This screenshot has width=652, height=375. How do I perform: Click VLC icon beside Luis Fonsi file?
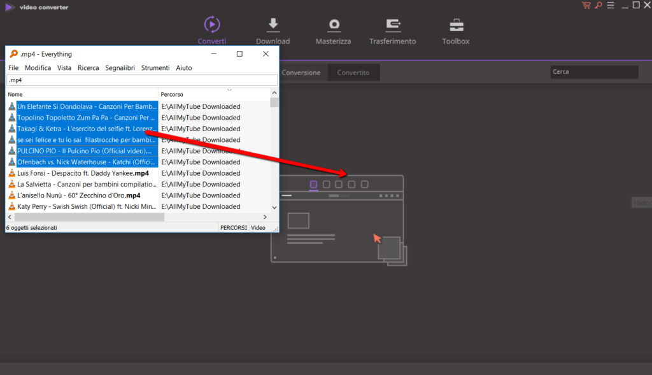pyautogui.click(x=11, y=173)
